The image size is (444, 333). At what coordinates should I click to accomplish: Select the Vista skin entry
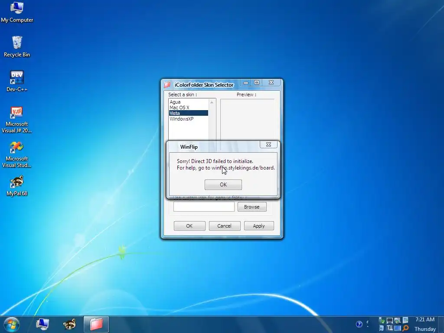click(x=188, y=113)
